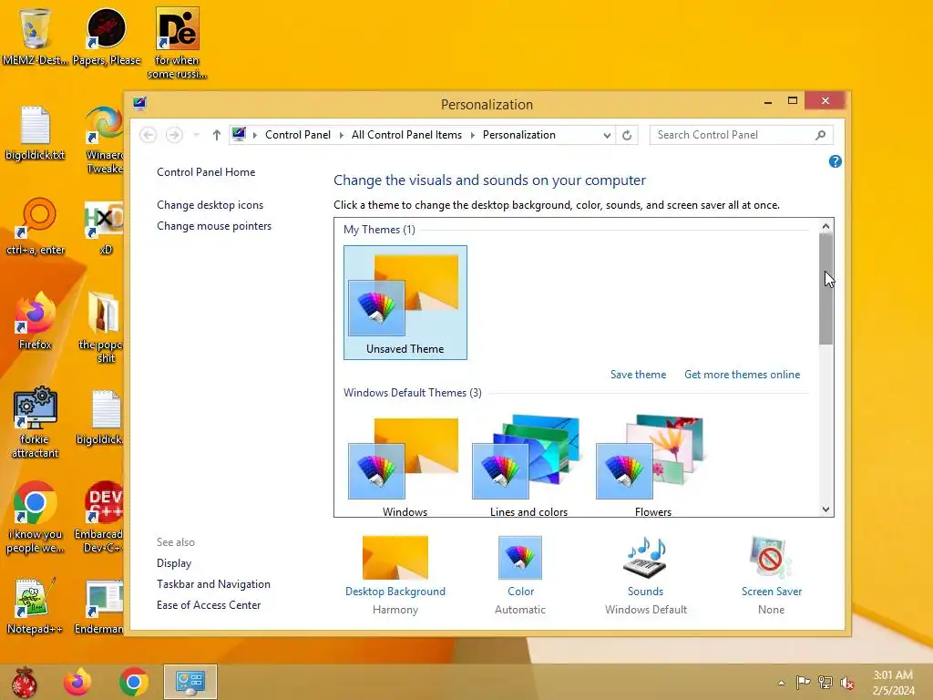Click the theme list scroll up arrow
Screen dimensions: 933x700
[x=825, y=226]
